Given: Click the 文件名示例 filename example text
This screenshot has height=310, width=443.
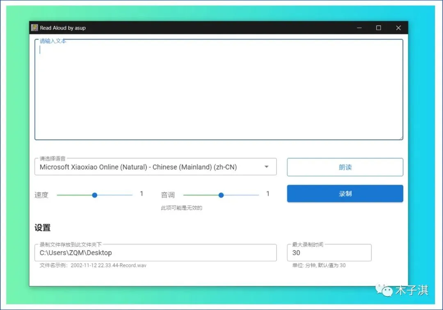Looking at the screenshot, I should pos(93,265).
